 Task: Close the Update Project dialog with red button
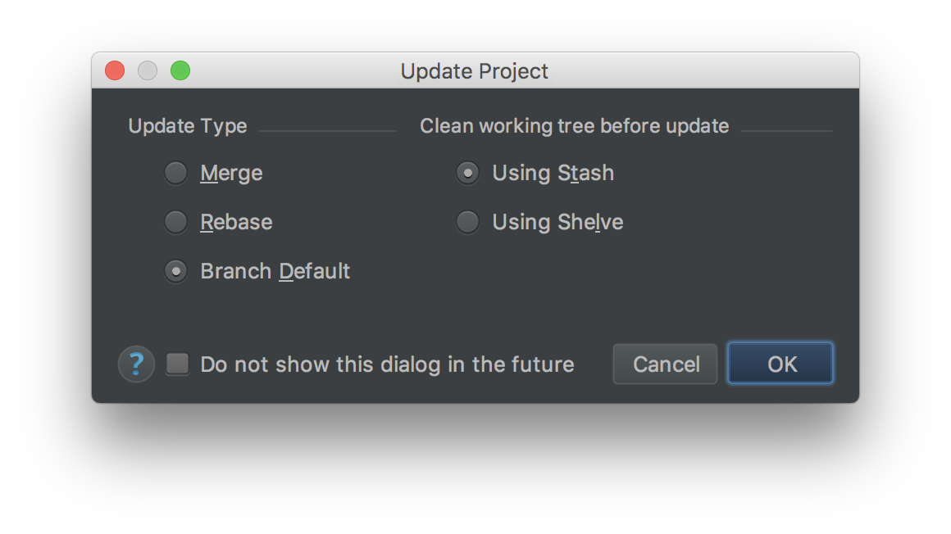[115, 71]
